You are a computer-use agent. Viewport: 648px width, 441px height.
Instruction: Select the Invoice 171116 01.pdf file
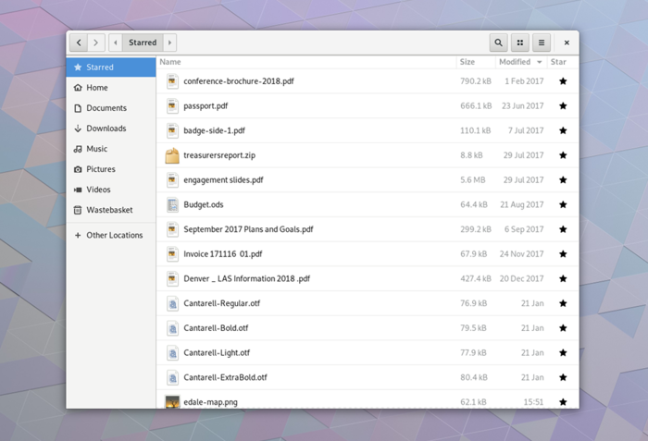[x=223, y=254]
